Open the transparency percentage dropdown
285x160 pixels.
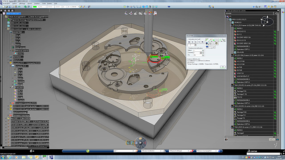click(43, 7)
